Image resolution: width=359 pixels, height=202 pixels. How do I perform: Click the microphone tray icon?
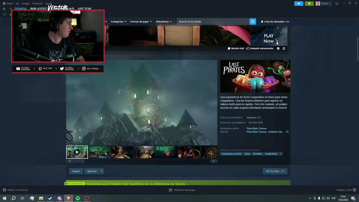pyautogui.click(x=319, y=198)
